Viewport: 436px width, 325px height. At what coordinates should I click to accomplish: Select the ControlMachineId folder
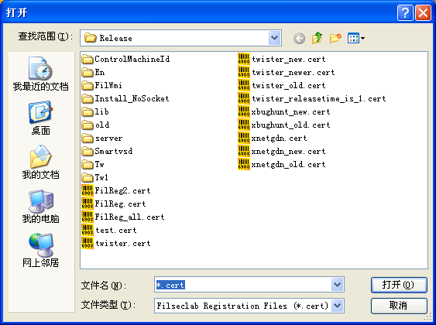(x=125, y=59)
